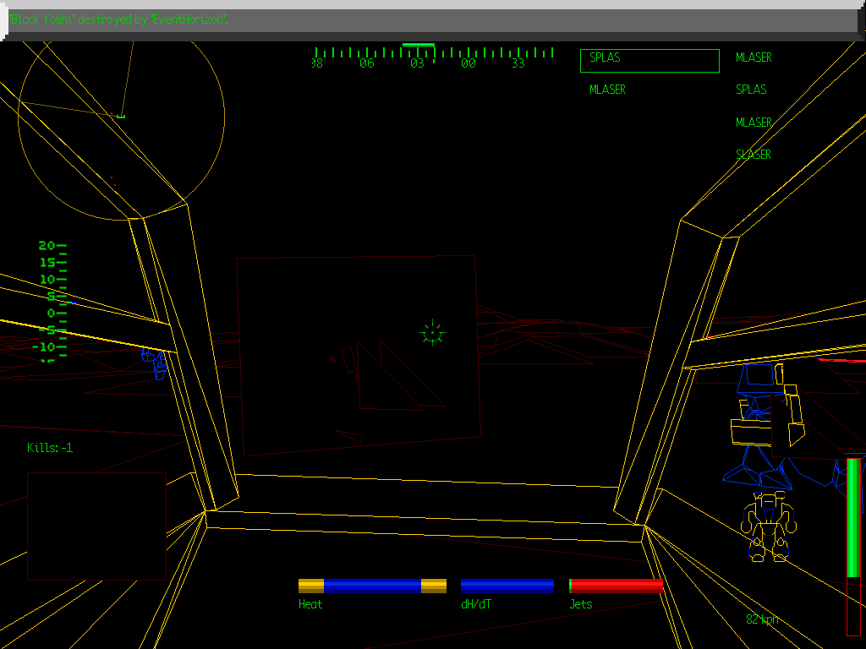This screenshot has height=649, width=866.
Task: Click the red damage bar at the top-right edge
Action: tap(844, 362)
